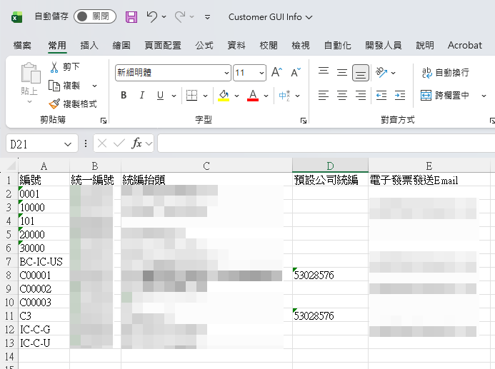Expand the underline style dropdown
Image resolution: width=495 pixels, height=369 pixels.
pos(174,96)
